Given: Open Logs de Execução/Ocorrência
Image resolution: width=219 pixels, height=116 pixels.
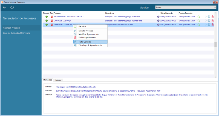Looking at the screenshot, I should [17, 33].
